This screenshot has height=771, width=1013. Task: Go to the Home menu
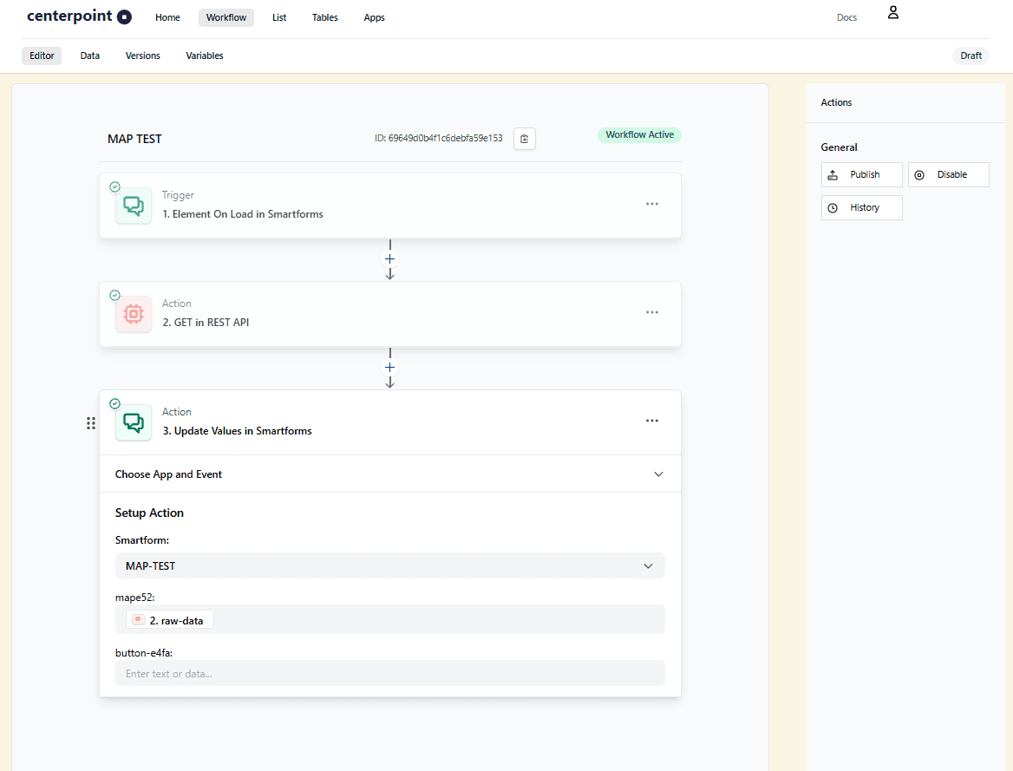(x=167, y=17)
